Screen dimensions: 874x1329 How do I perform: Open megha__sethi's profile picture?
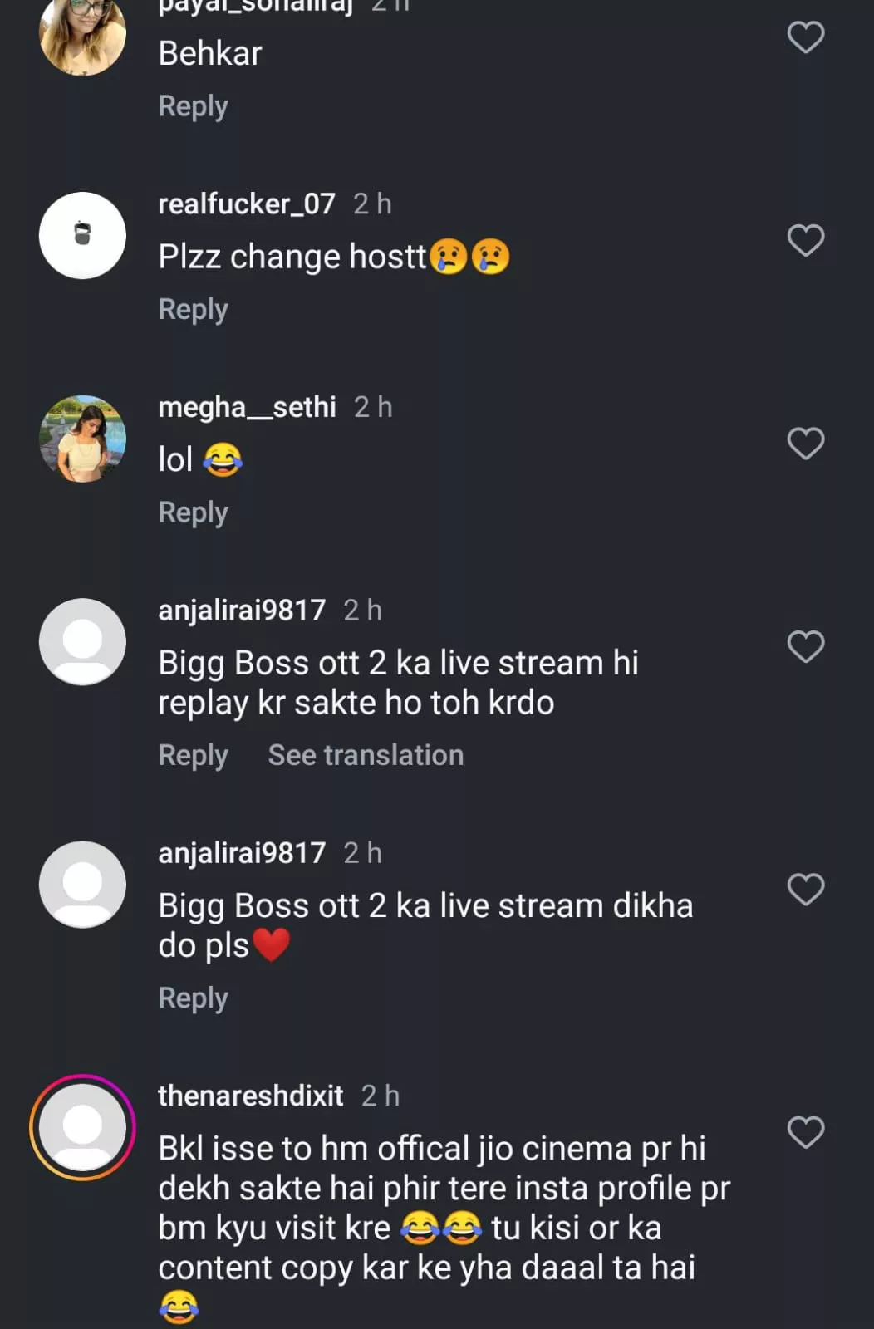point(82,439)
